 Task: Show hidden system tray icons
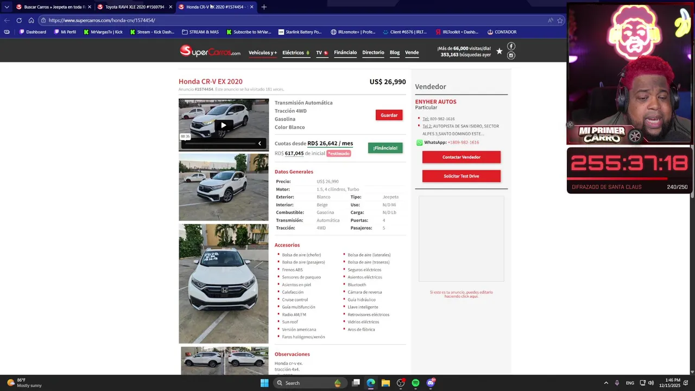tap(606, 383)
